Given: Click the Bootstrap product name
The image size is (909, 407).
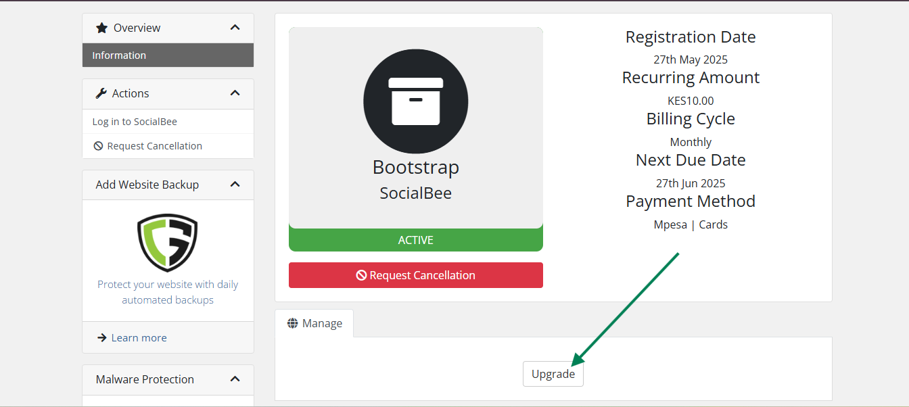Looking at the screenshot, I should point(416,168).
